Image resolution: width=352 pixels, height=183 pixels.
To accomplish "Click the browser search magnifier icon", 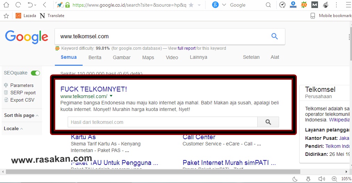I will pyautogui.click(x=268, y=5).
